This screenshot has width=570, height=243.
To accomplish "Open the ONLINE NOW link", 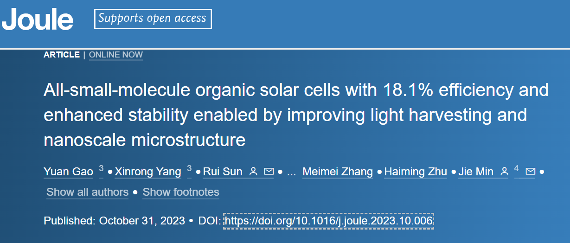I will click(x=116, y=55).
